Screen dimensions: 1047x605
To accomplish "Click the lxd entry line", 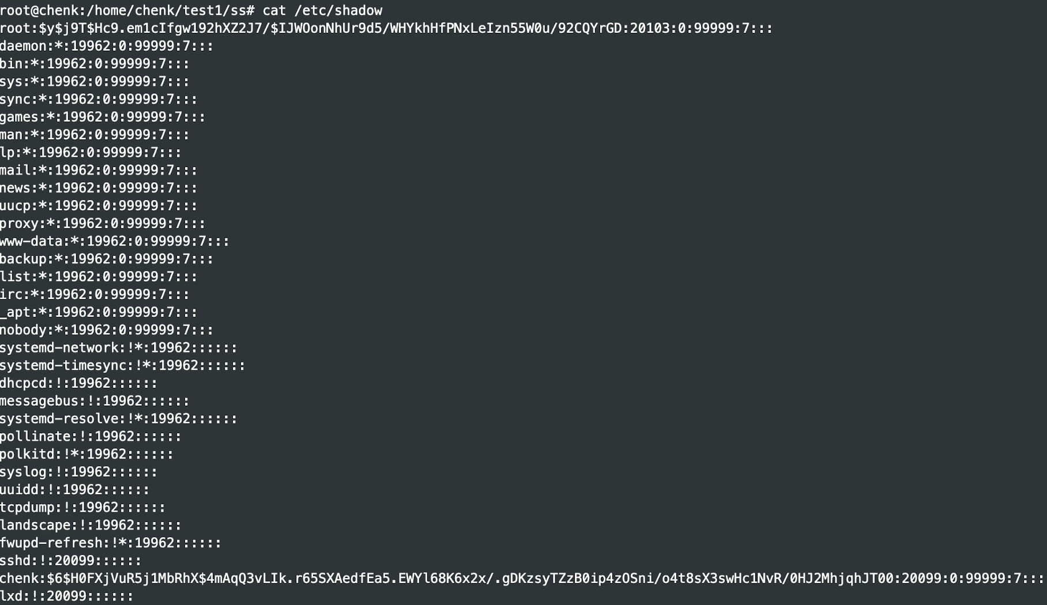I will (x=66, y=596).
